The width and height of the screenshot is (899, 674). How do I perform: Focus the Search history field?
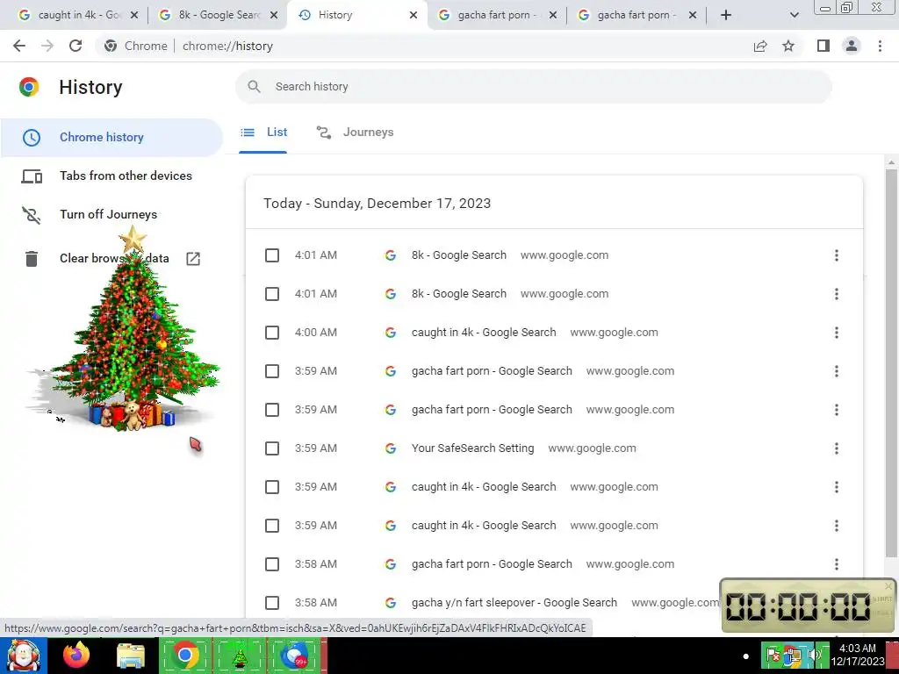(x=533, y=87)
